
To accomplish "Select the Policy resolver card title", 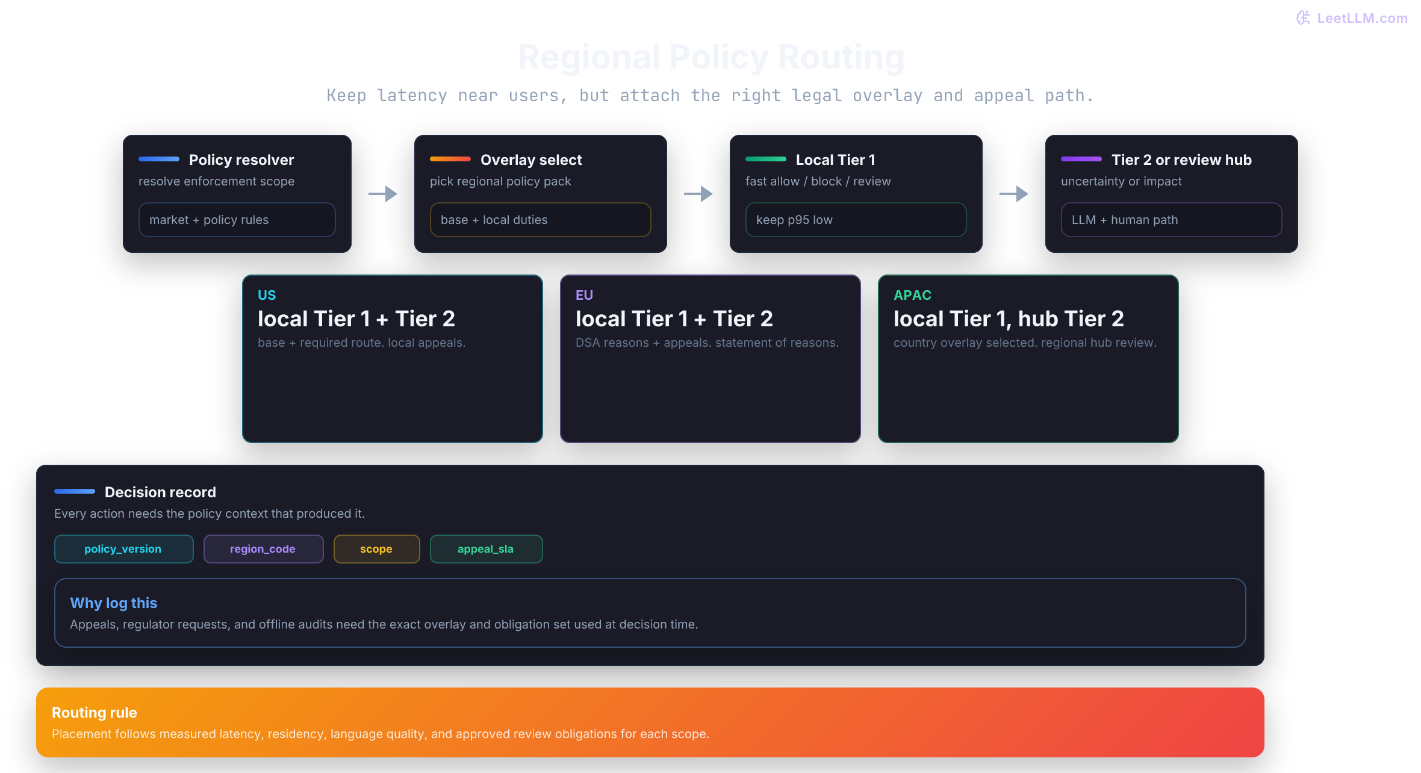I will click(241, 160).
